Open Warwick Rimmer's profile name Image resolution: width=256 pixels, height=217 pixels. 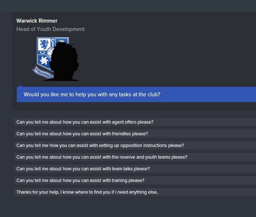coord(37,21)
